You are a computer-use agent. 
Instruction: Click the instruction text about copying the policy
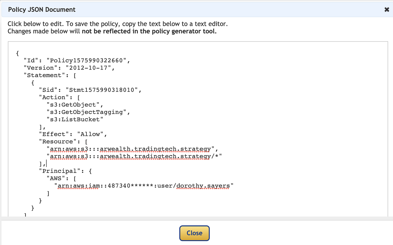click(118, 24)
